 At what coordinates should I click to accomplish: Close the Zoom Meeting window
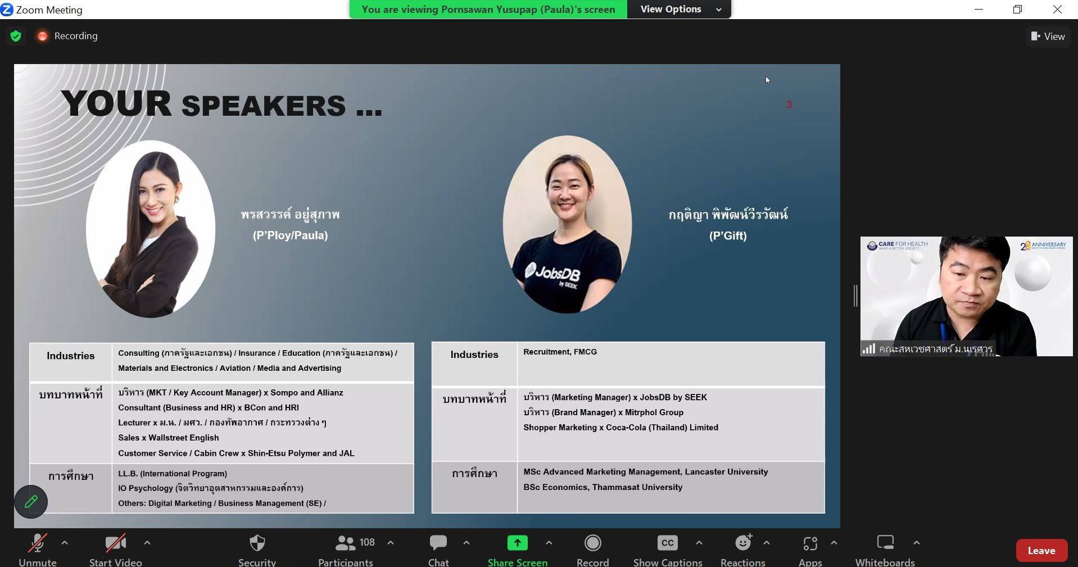coord(1058,10)
